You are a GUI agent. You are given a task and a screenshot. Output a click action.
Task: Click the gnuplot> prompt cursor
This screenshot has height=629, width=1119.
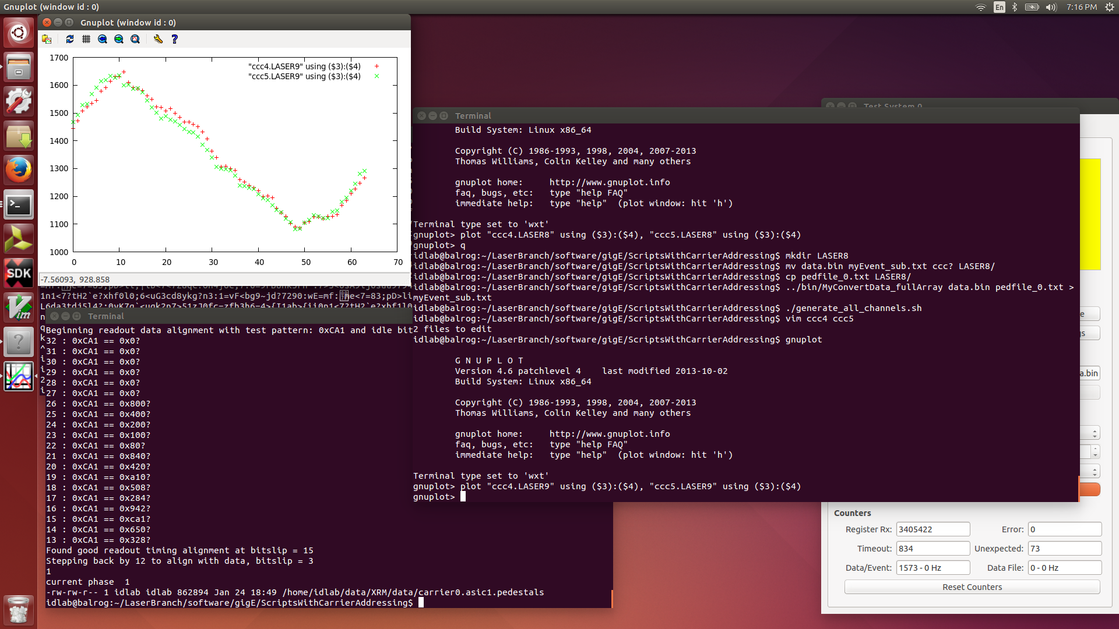click(463, 497)
